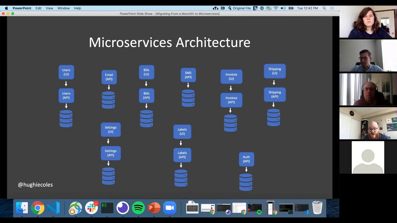
Task: Open Zoom from the dock
Action: click(170, 208)
